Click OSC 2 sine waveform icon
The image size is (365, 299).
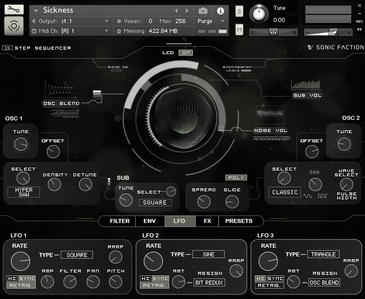(307, 196)
